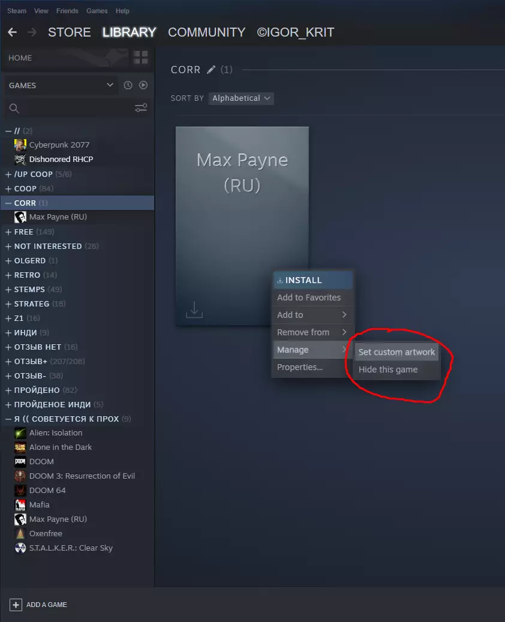This screenshot has height=622, width=505.
Task: Choose Hide this game
Action: point(396,369)
